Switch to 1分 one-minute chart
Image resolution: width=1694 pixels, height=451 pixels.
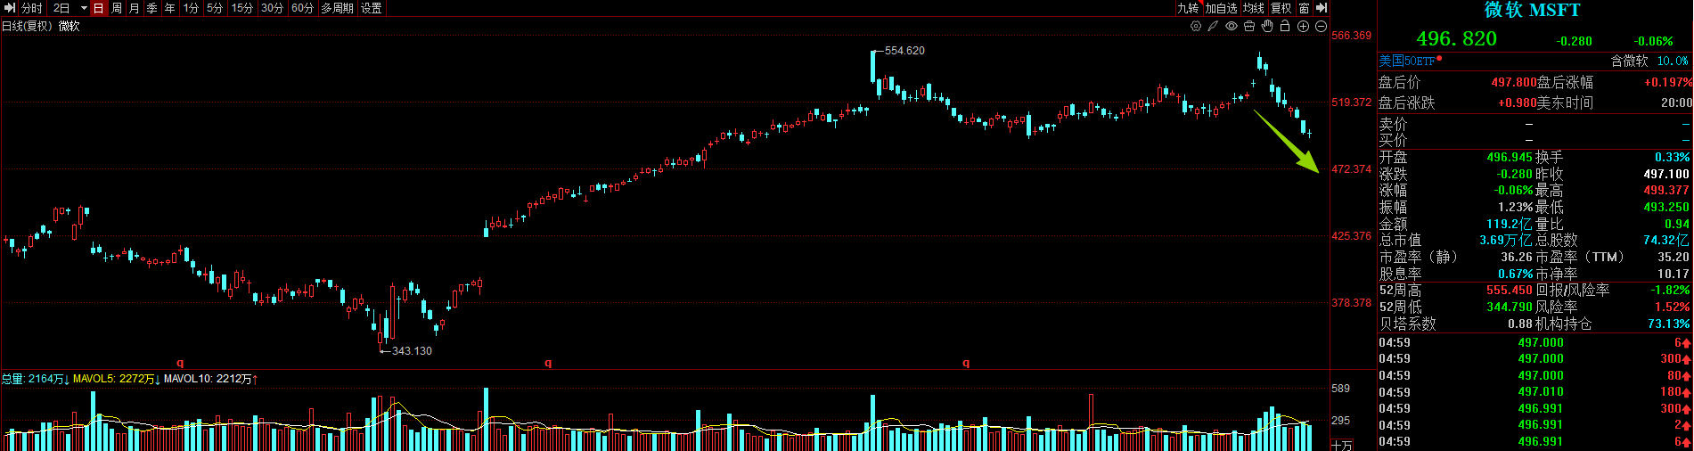pos(191,8)
